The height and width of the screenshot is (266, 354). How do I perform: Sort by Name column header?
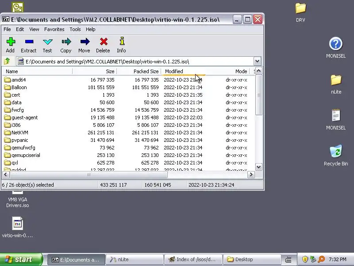[x=37, y=71]
